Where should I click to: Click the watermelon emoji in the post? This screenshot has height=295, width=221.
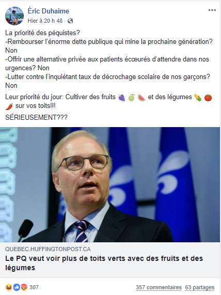[x=141, y=98]
